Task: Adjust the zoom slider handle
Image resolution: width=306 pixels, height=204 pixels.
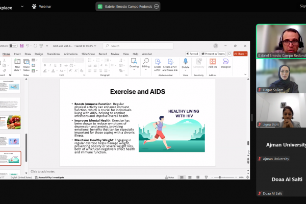Action: [220, 177]
